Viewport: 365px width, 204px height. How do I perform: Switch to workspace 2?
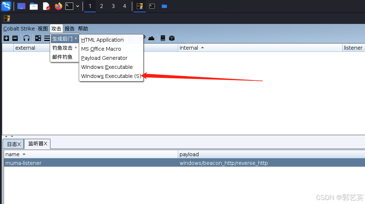102,6
